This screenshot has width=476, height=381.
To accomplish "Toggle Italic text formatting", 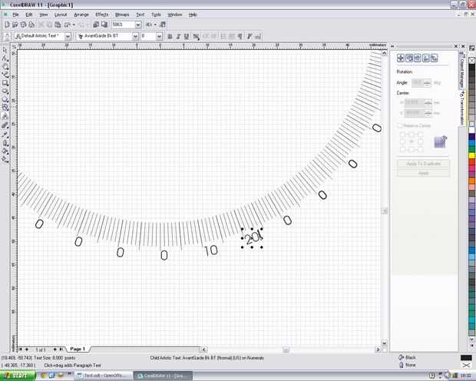I will pos(178,36).
